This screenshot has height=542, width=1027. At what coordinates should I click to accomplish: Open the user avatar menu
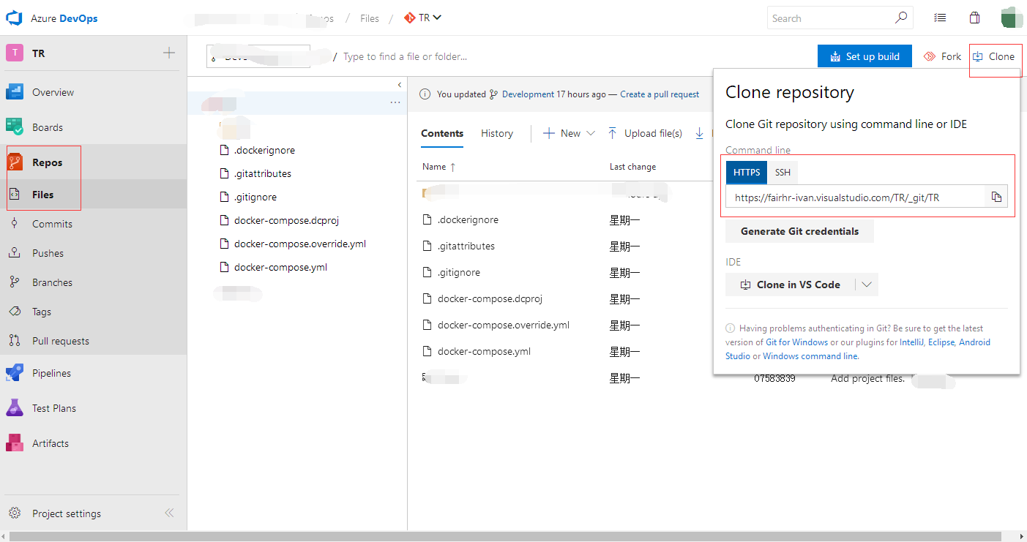coord(1011,18)
